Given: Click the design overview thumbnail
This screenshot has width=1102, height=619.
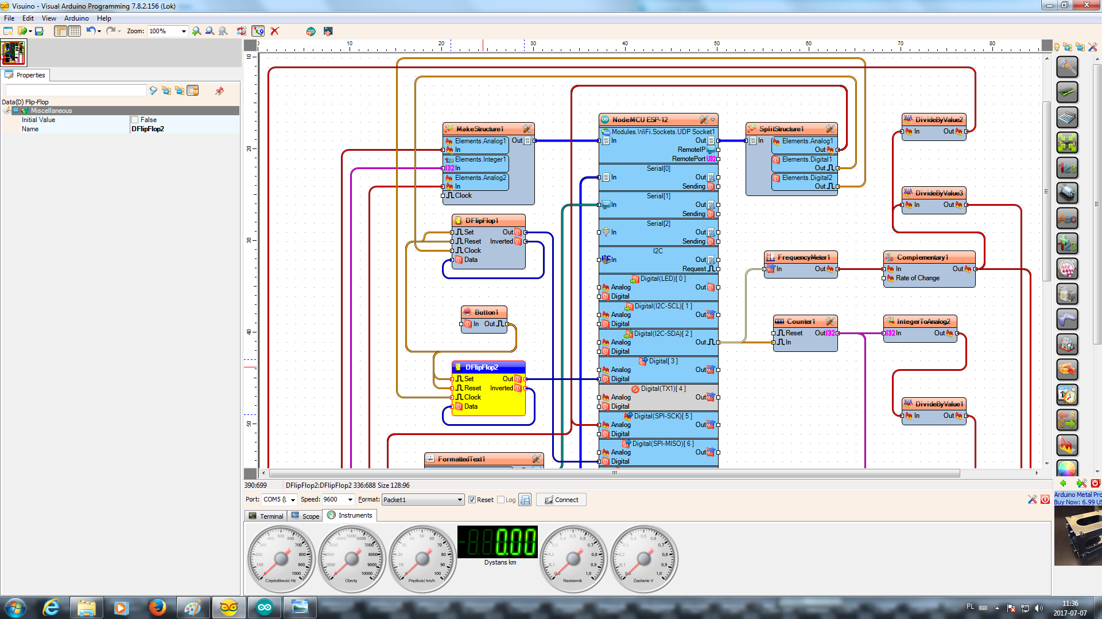Looking at the screenshot, I should click(x=13, y=53).
